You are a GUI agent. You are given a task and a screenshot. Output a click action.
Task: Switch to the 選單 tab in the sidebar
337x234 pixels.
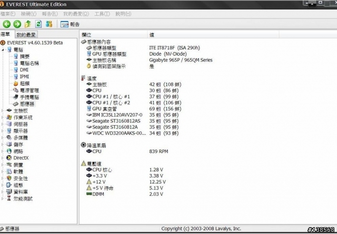[x=5, y=34]
